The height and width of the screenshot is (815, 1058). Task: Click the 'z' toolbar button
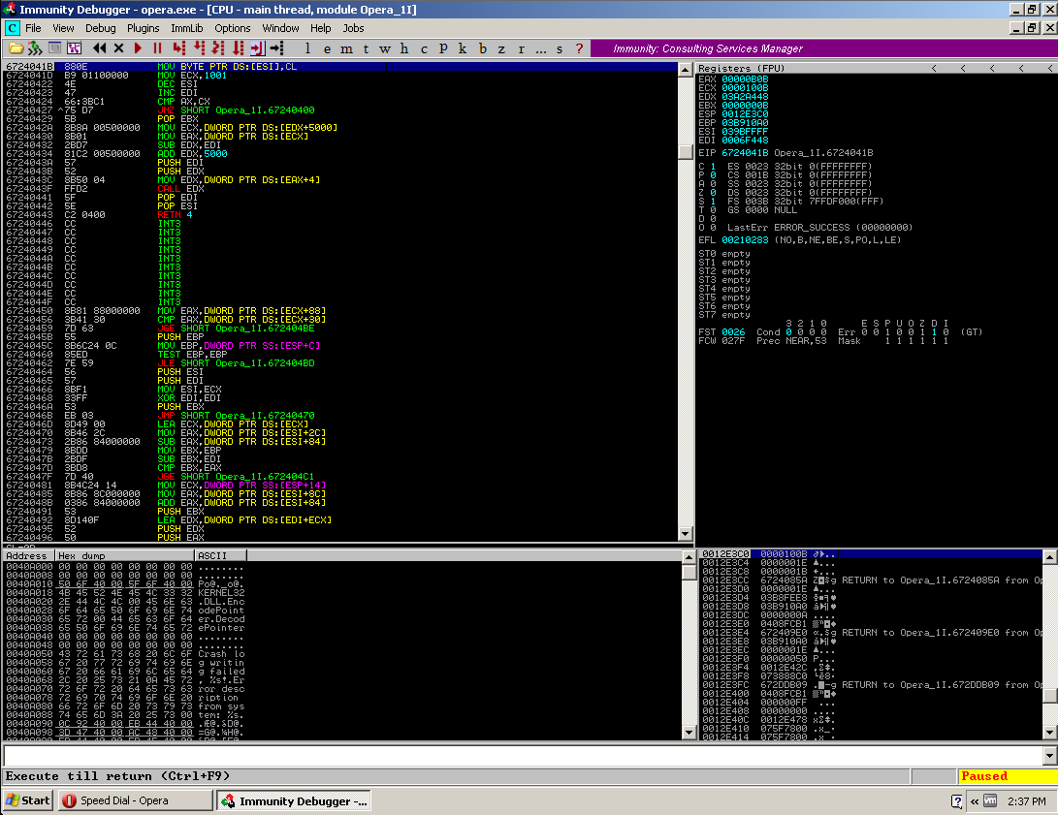pyautogui.click(x=501, y=48)
